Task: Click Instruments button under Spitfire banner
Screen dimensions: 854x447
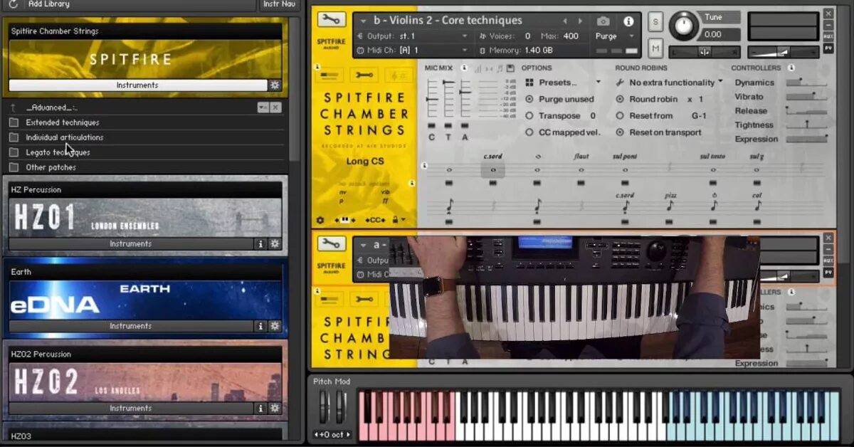Action: (138, 85)
